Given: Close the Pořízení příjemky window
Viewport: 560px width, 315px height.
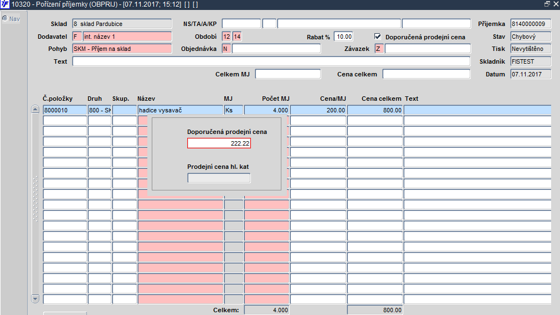Looking at the screenshot, I should pos(556,4).
